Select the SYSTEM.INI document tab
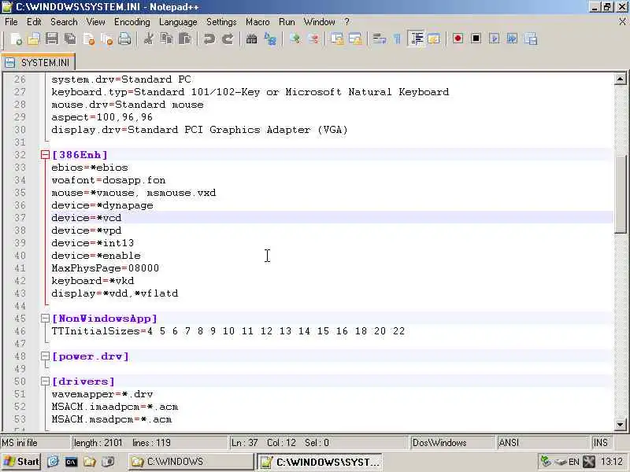This screenshot has height=472, width=630. pos(38,63)
